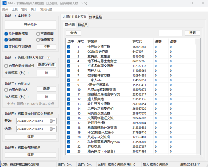Click the help question mark beside 功能二
Viewport: 208px width, 167px height.
coord(48,58)
